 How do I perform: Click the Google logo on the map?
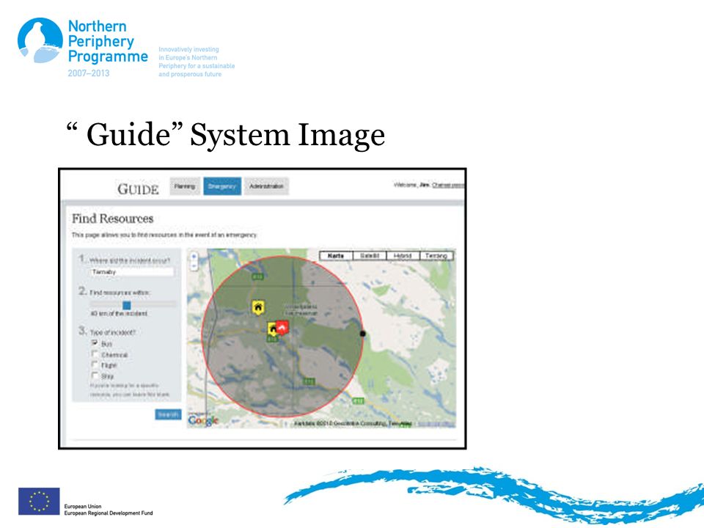coord(203,420)
